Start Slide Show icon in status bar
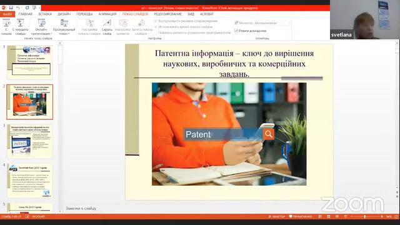400x225 pixels. [x=346, y=217]
